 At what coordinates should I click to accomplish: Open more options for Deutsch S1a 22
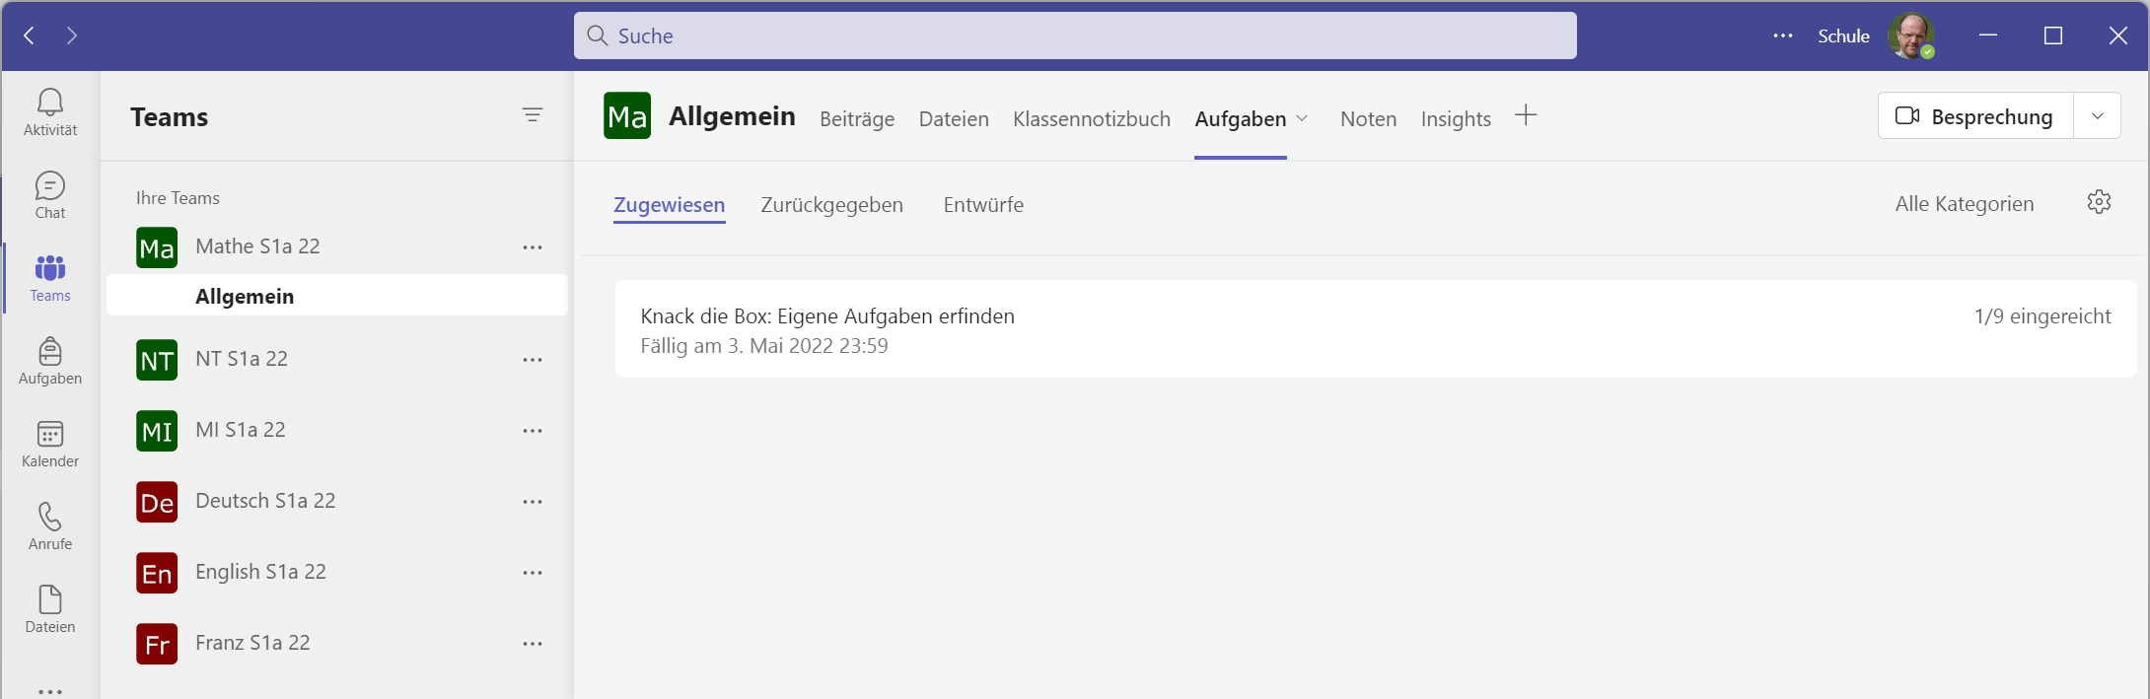click(x=533, y=502)
